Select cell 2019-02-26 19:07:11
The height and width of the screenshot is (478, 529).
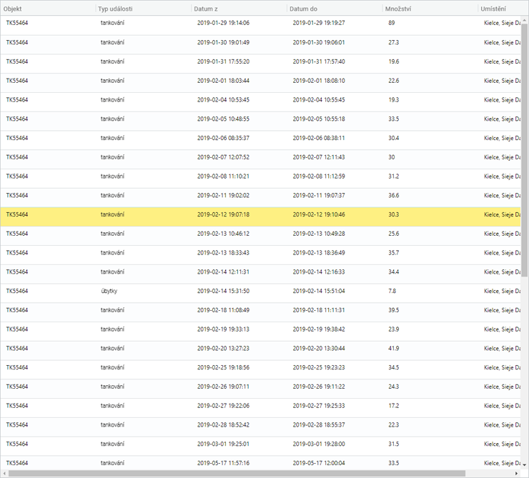(x=223, y=387)
